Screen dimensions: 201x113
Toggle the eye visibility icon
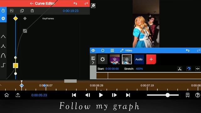point(93,51)
